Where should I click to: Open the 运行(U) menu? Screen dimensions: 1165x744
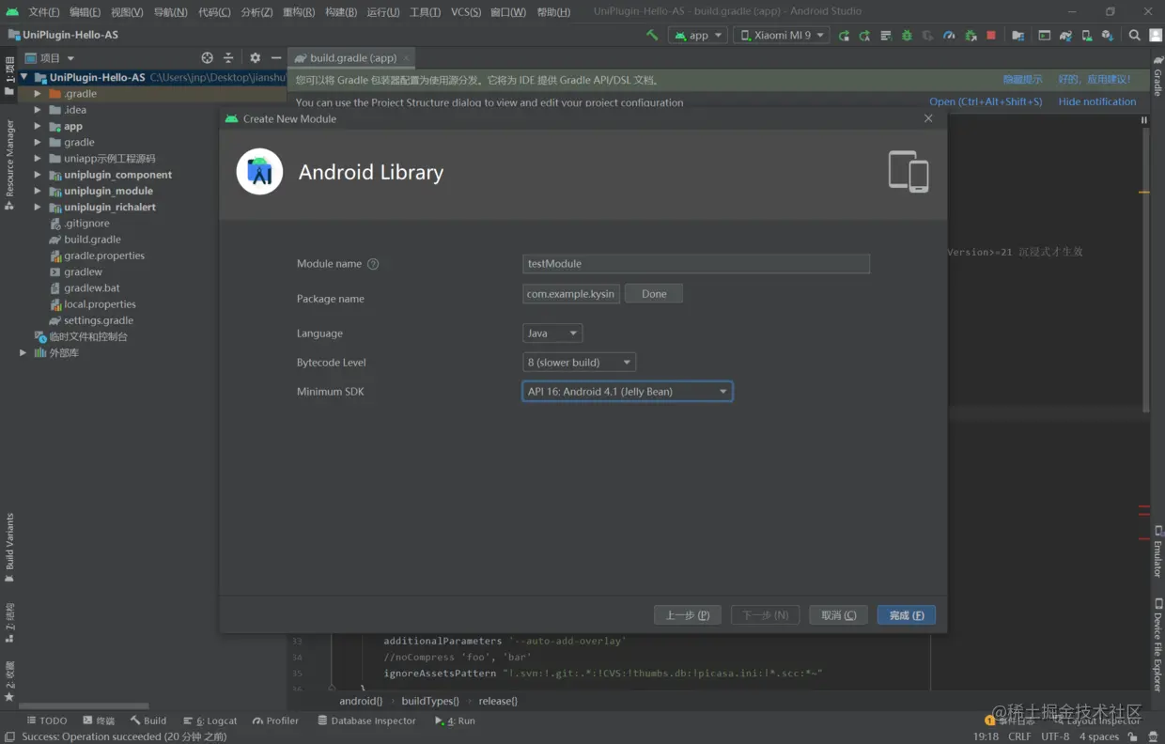(x=383, y=12)
